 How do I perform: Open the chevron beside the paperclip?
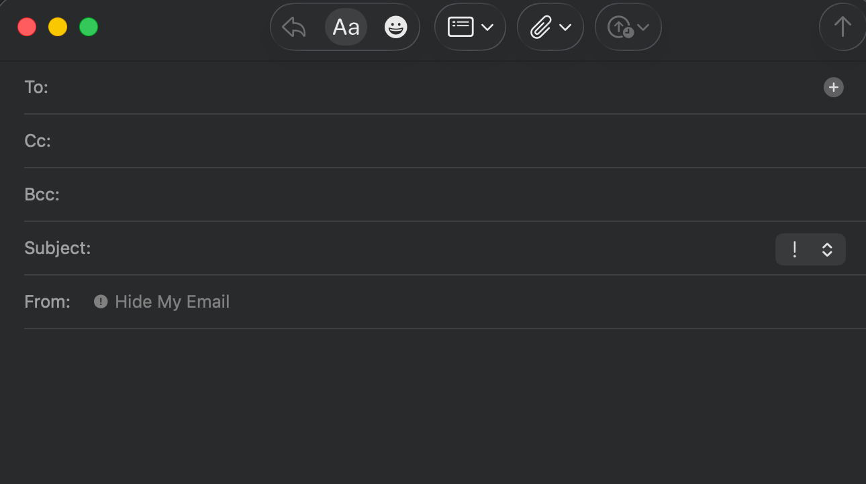(x=565, y=27)
